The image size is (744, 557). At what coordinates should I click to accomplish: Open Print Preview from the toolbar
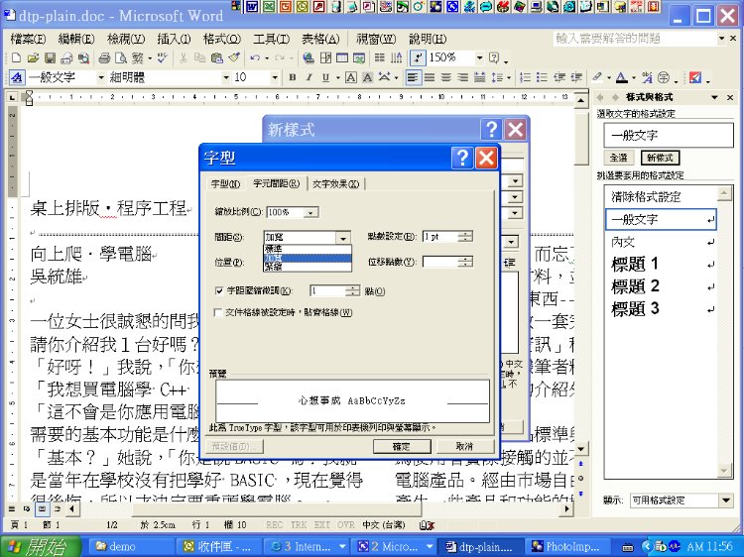[121, 57]
